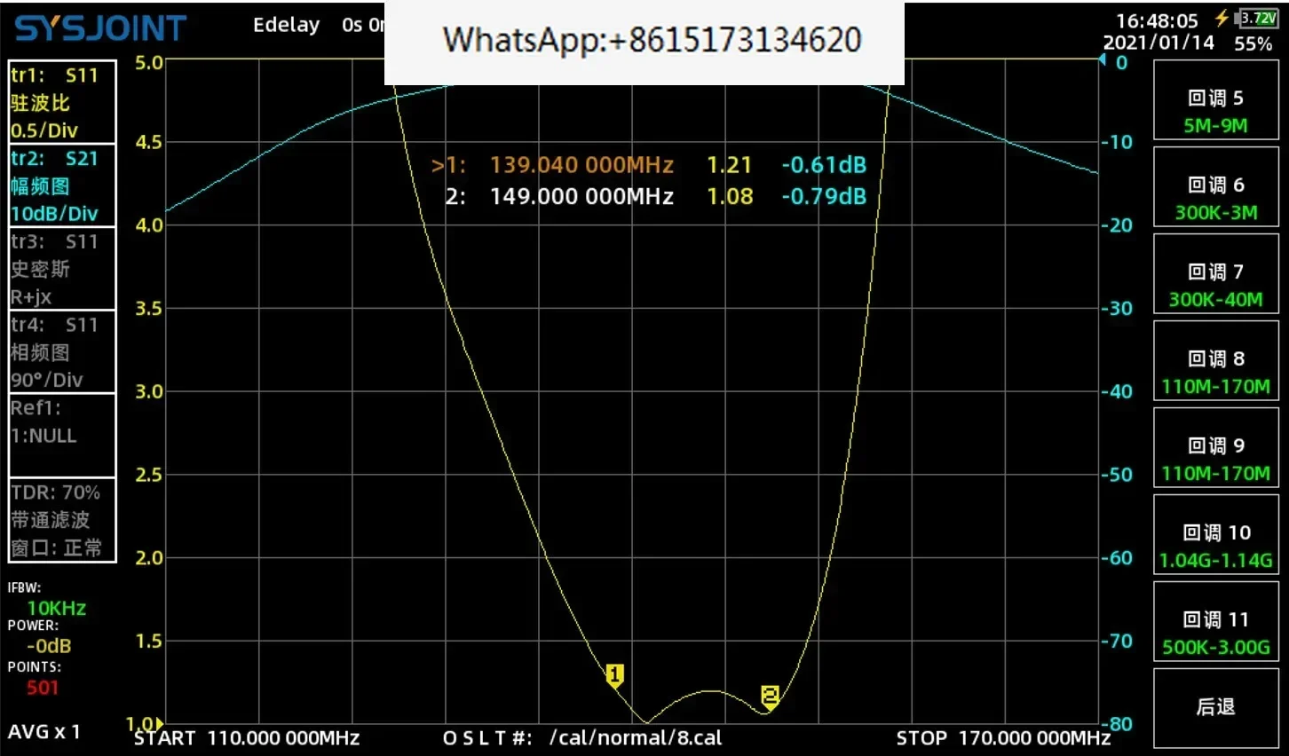Tap the 后退 back button
Screen dimensions: 1289x756
(x=1215, y=707)
